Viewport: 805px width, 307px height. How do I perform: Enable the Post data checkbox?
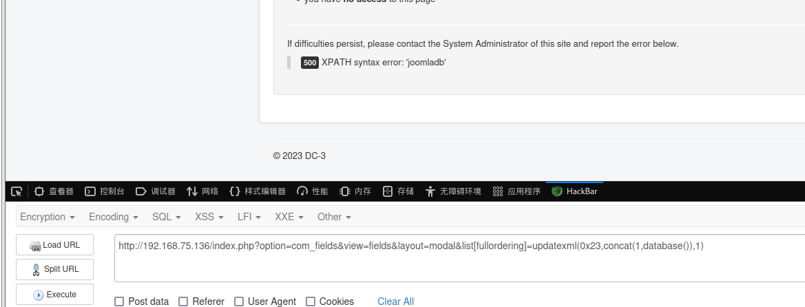click(x=119, y=301)
